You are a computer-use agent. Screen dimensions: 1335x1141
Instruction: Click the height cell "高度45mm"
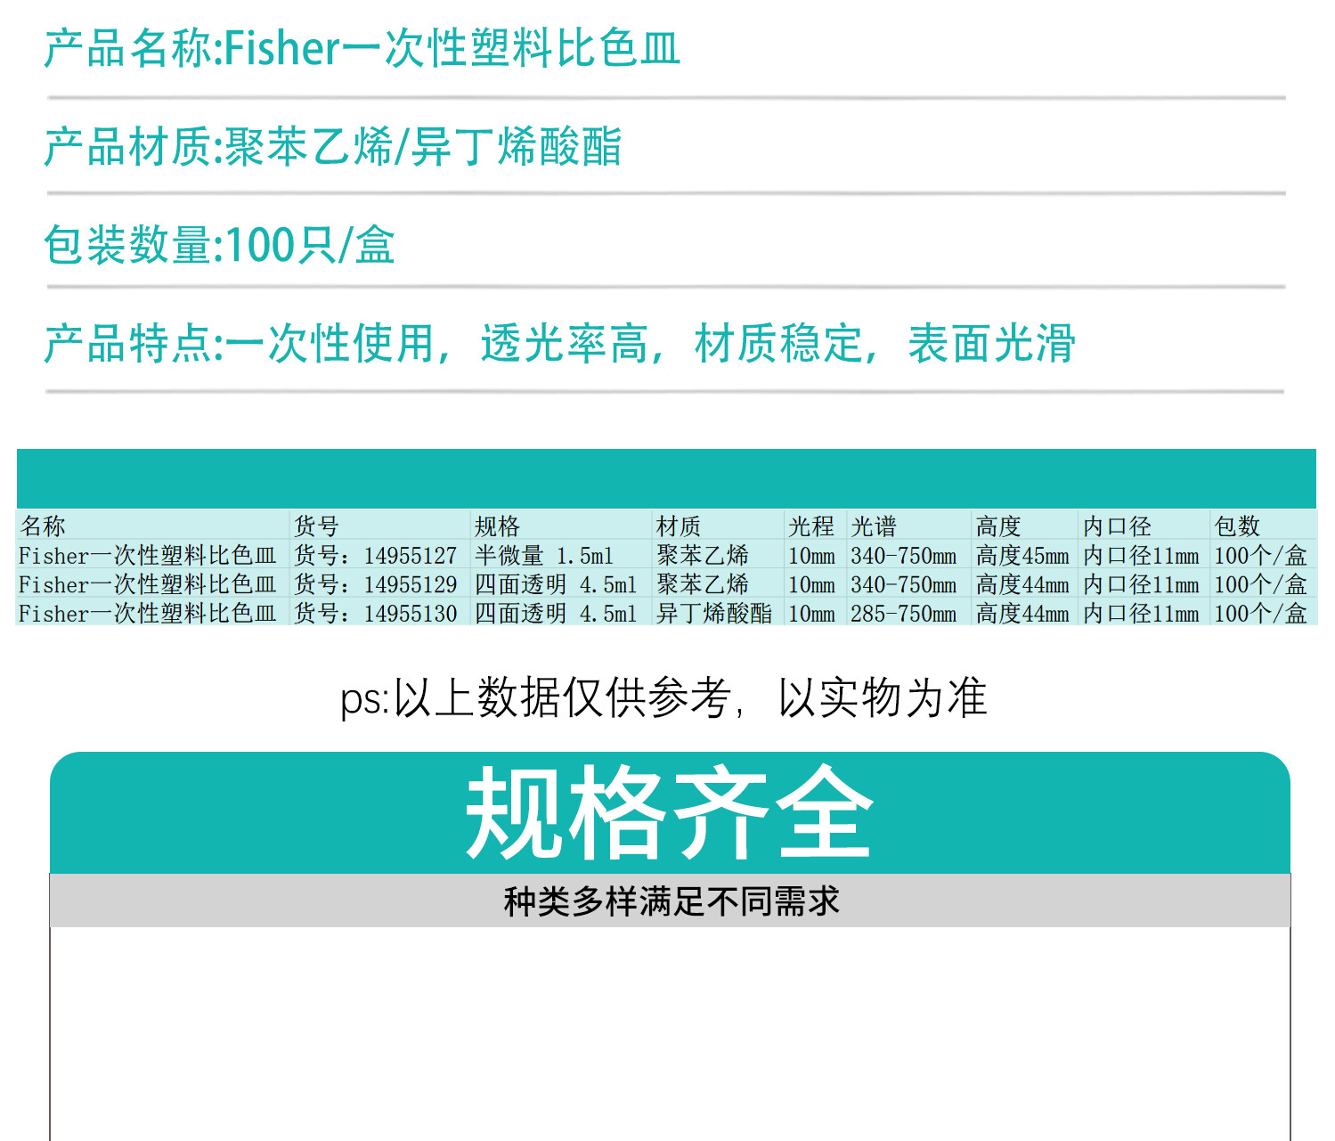click(1022, 555)
